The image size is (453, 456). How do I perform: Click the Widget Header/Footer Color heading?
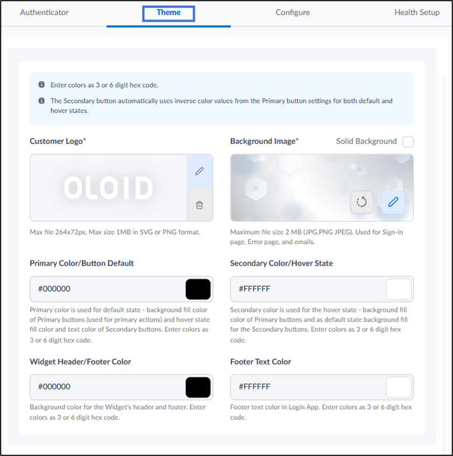pyautogui.click(x=80, y=361)
